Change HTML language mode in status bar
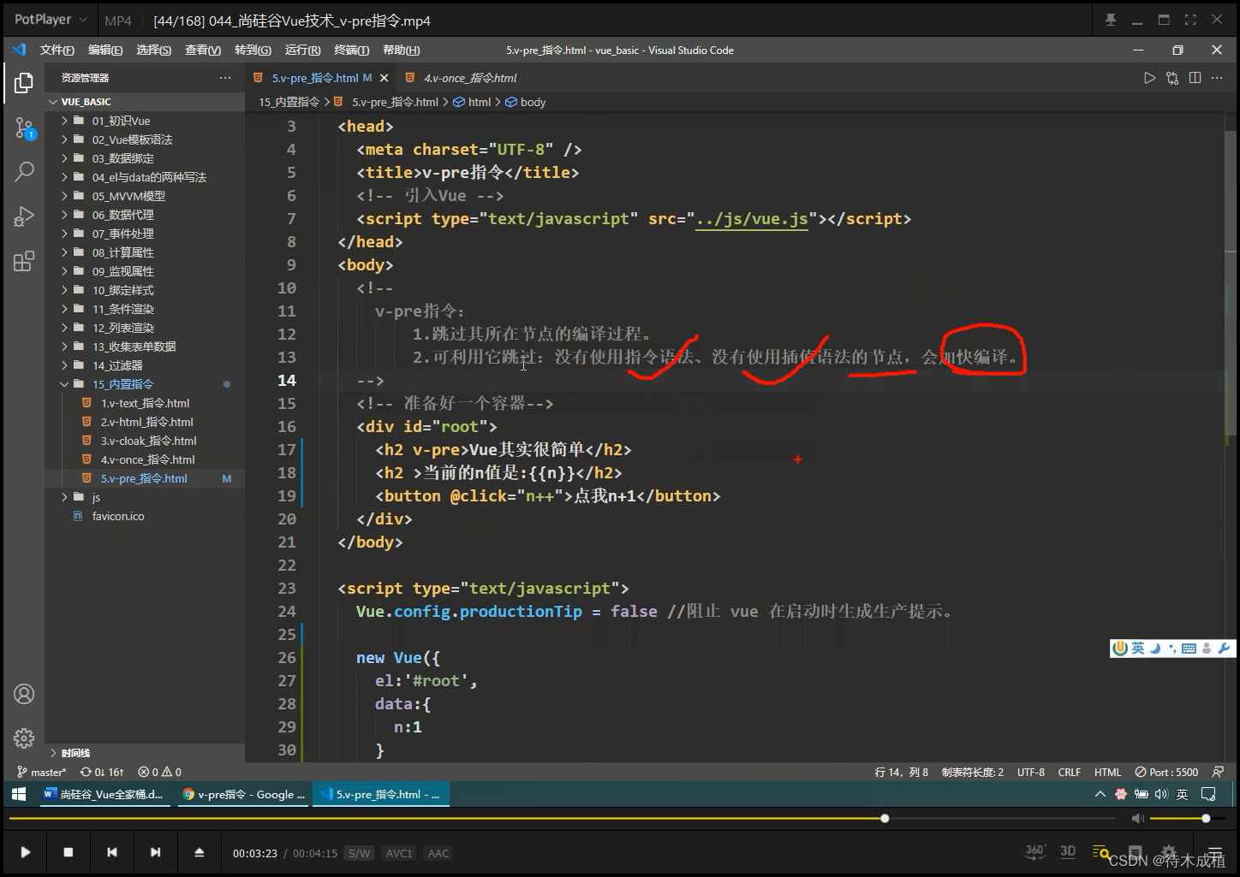The height and width of the screenshot is (877, 1240). [x=1107, y=772]
